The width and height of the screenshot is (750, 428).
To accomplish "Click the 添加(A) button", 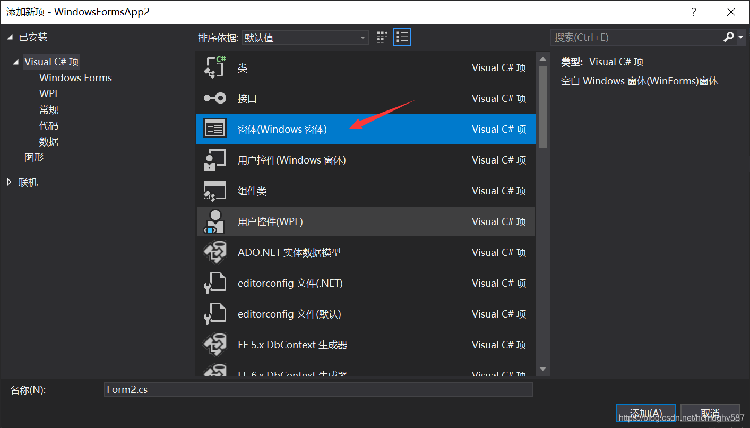I will 646,413.
